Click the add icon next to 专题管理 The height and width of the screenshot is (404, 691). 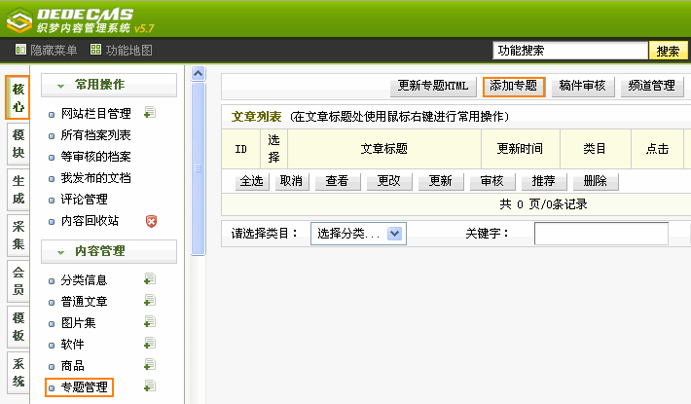(150, 386)
